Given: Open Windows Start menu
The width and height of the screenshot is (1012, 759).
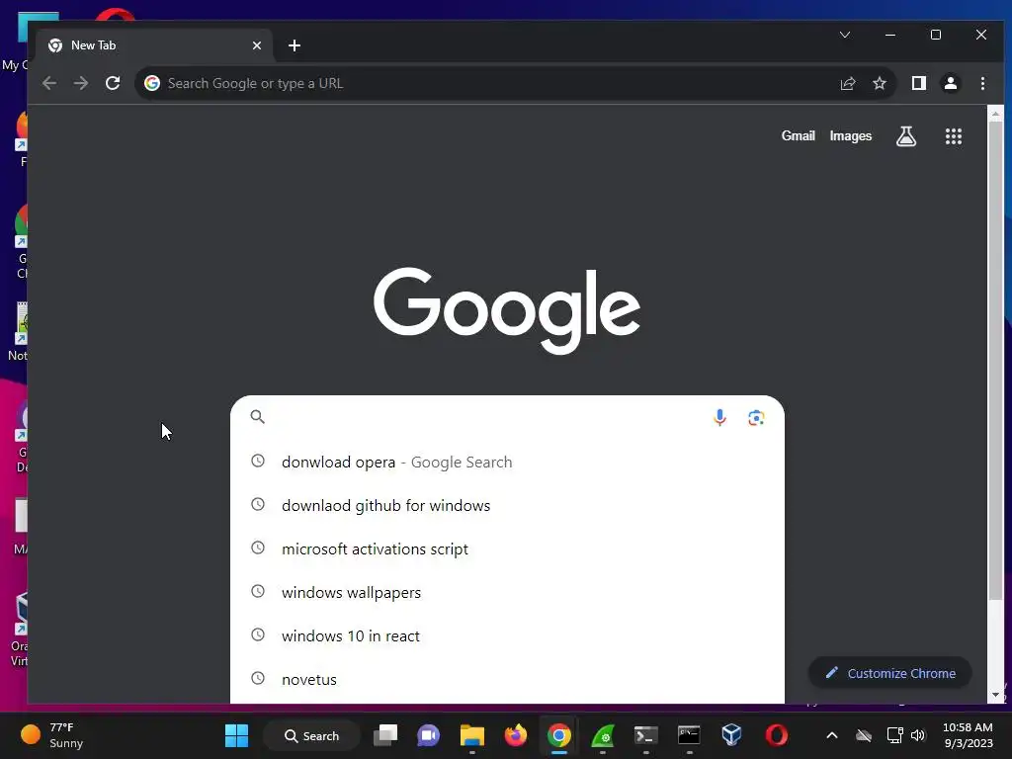Looking at the screenshot, I should tap(236, 735).
